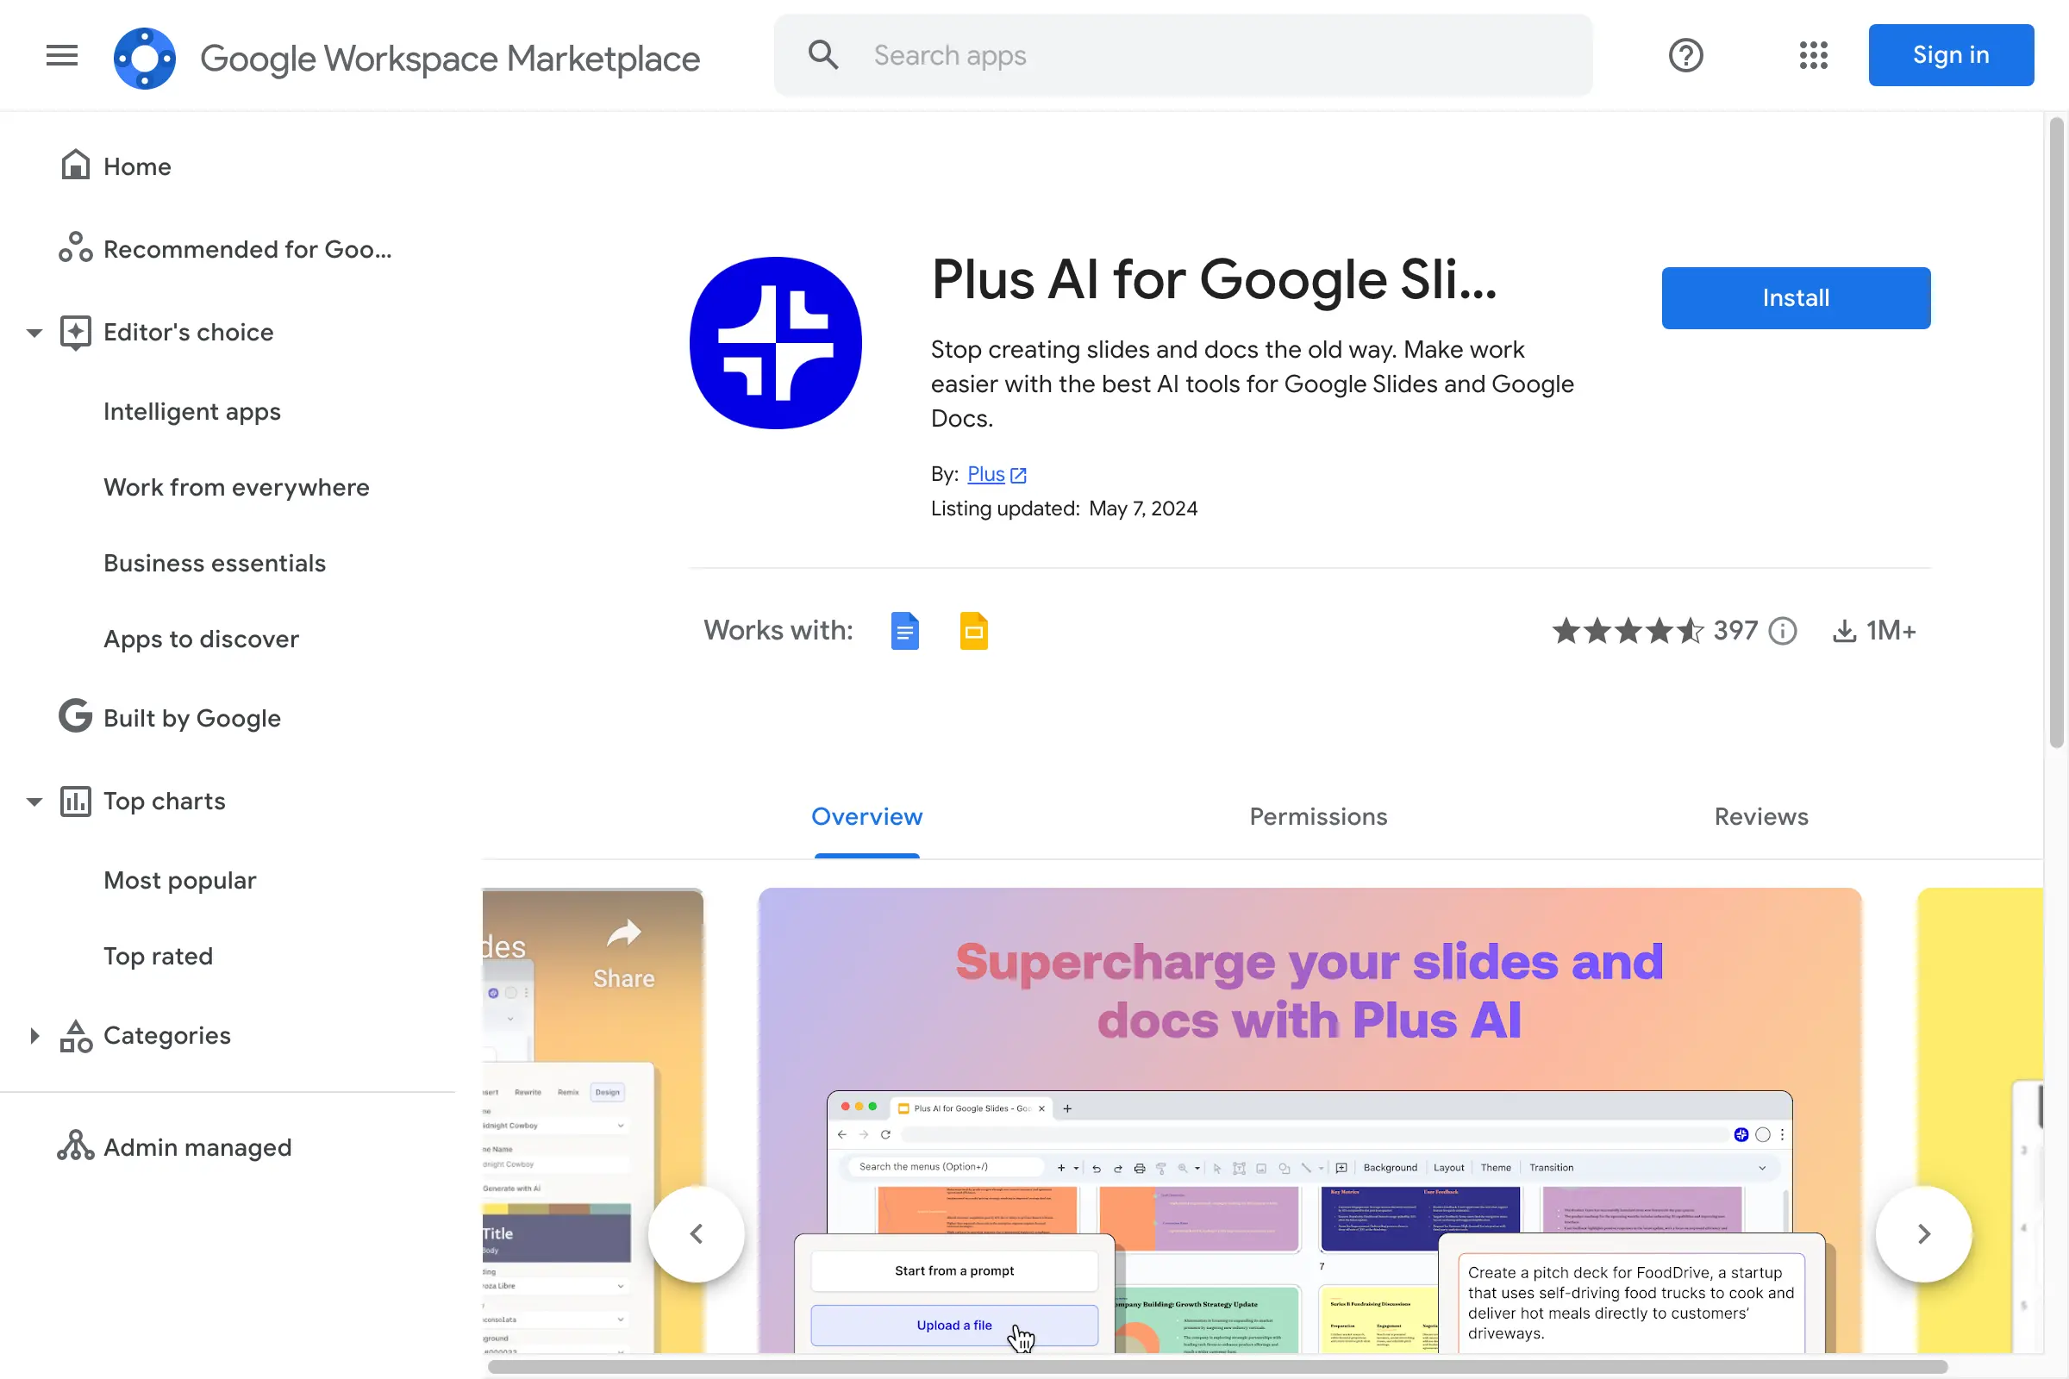This screenshot has height=1379, width=2069.
Task: Click the Google Slides compatible app icon
Action: [974, 631]
